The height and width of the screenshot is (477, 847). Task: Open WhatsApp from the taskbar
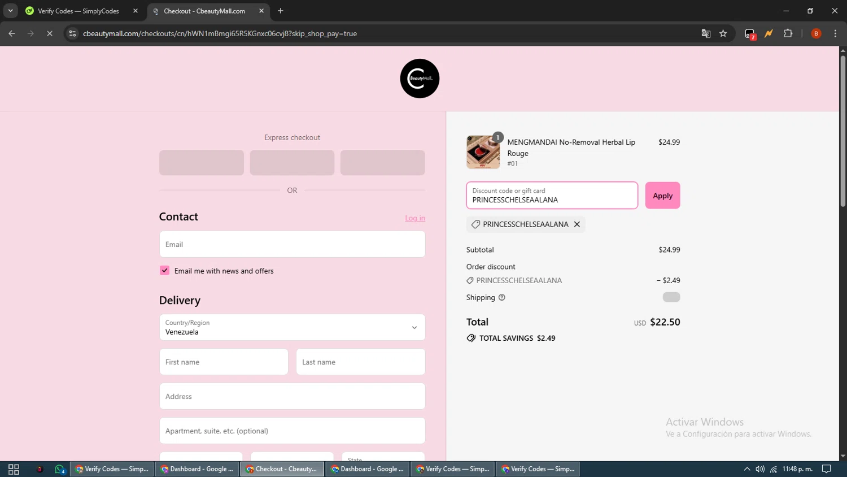coord(60,469)
